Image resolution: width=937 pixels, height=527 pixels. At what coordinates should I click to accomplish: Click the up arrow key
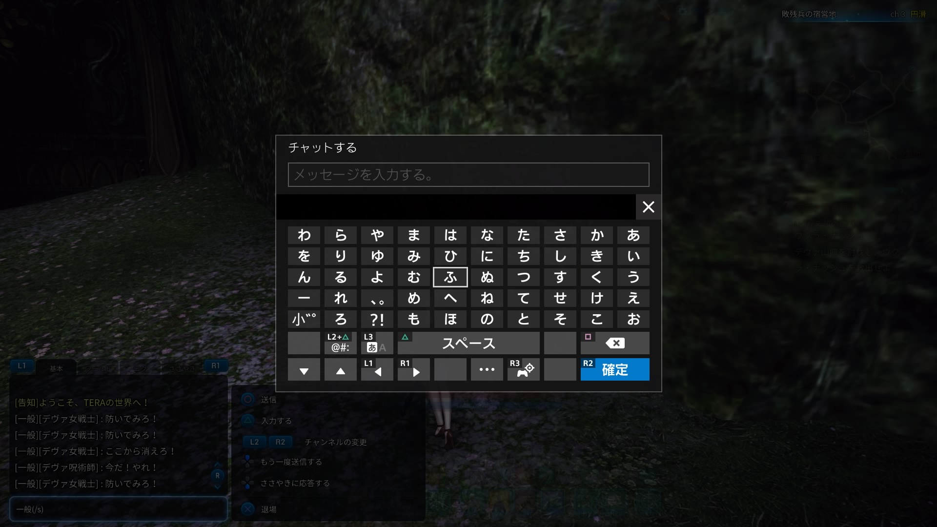coord(341,369)
